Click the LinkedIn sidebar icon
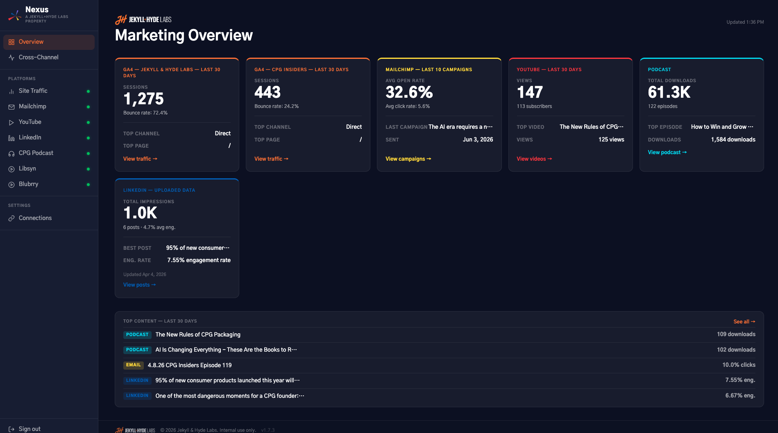This screenshot has height=433, width=778. [x=11, y=138]
